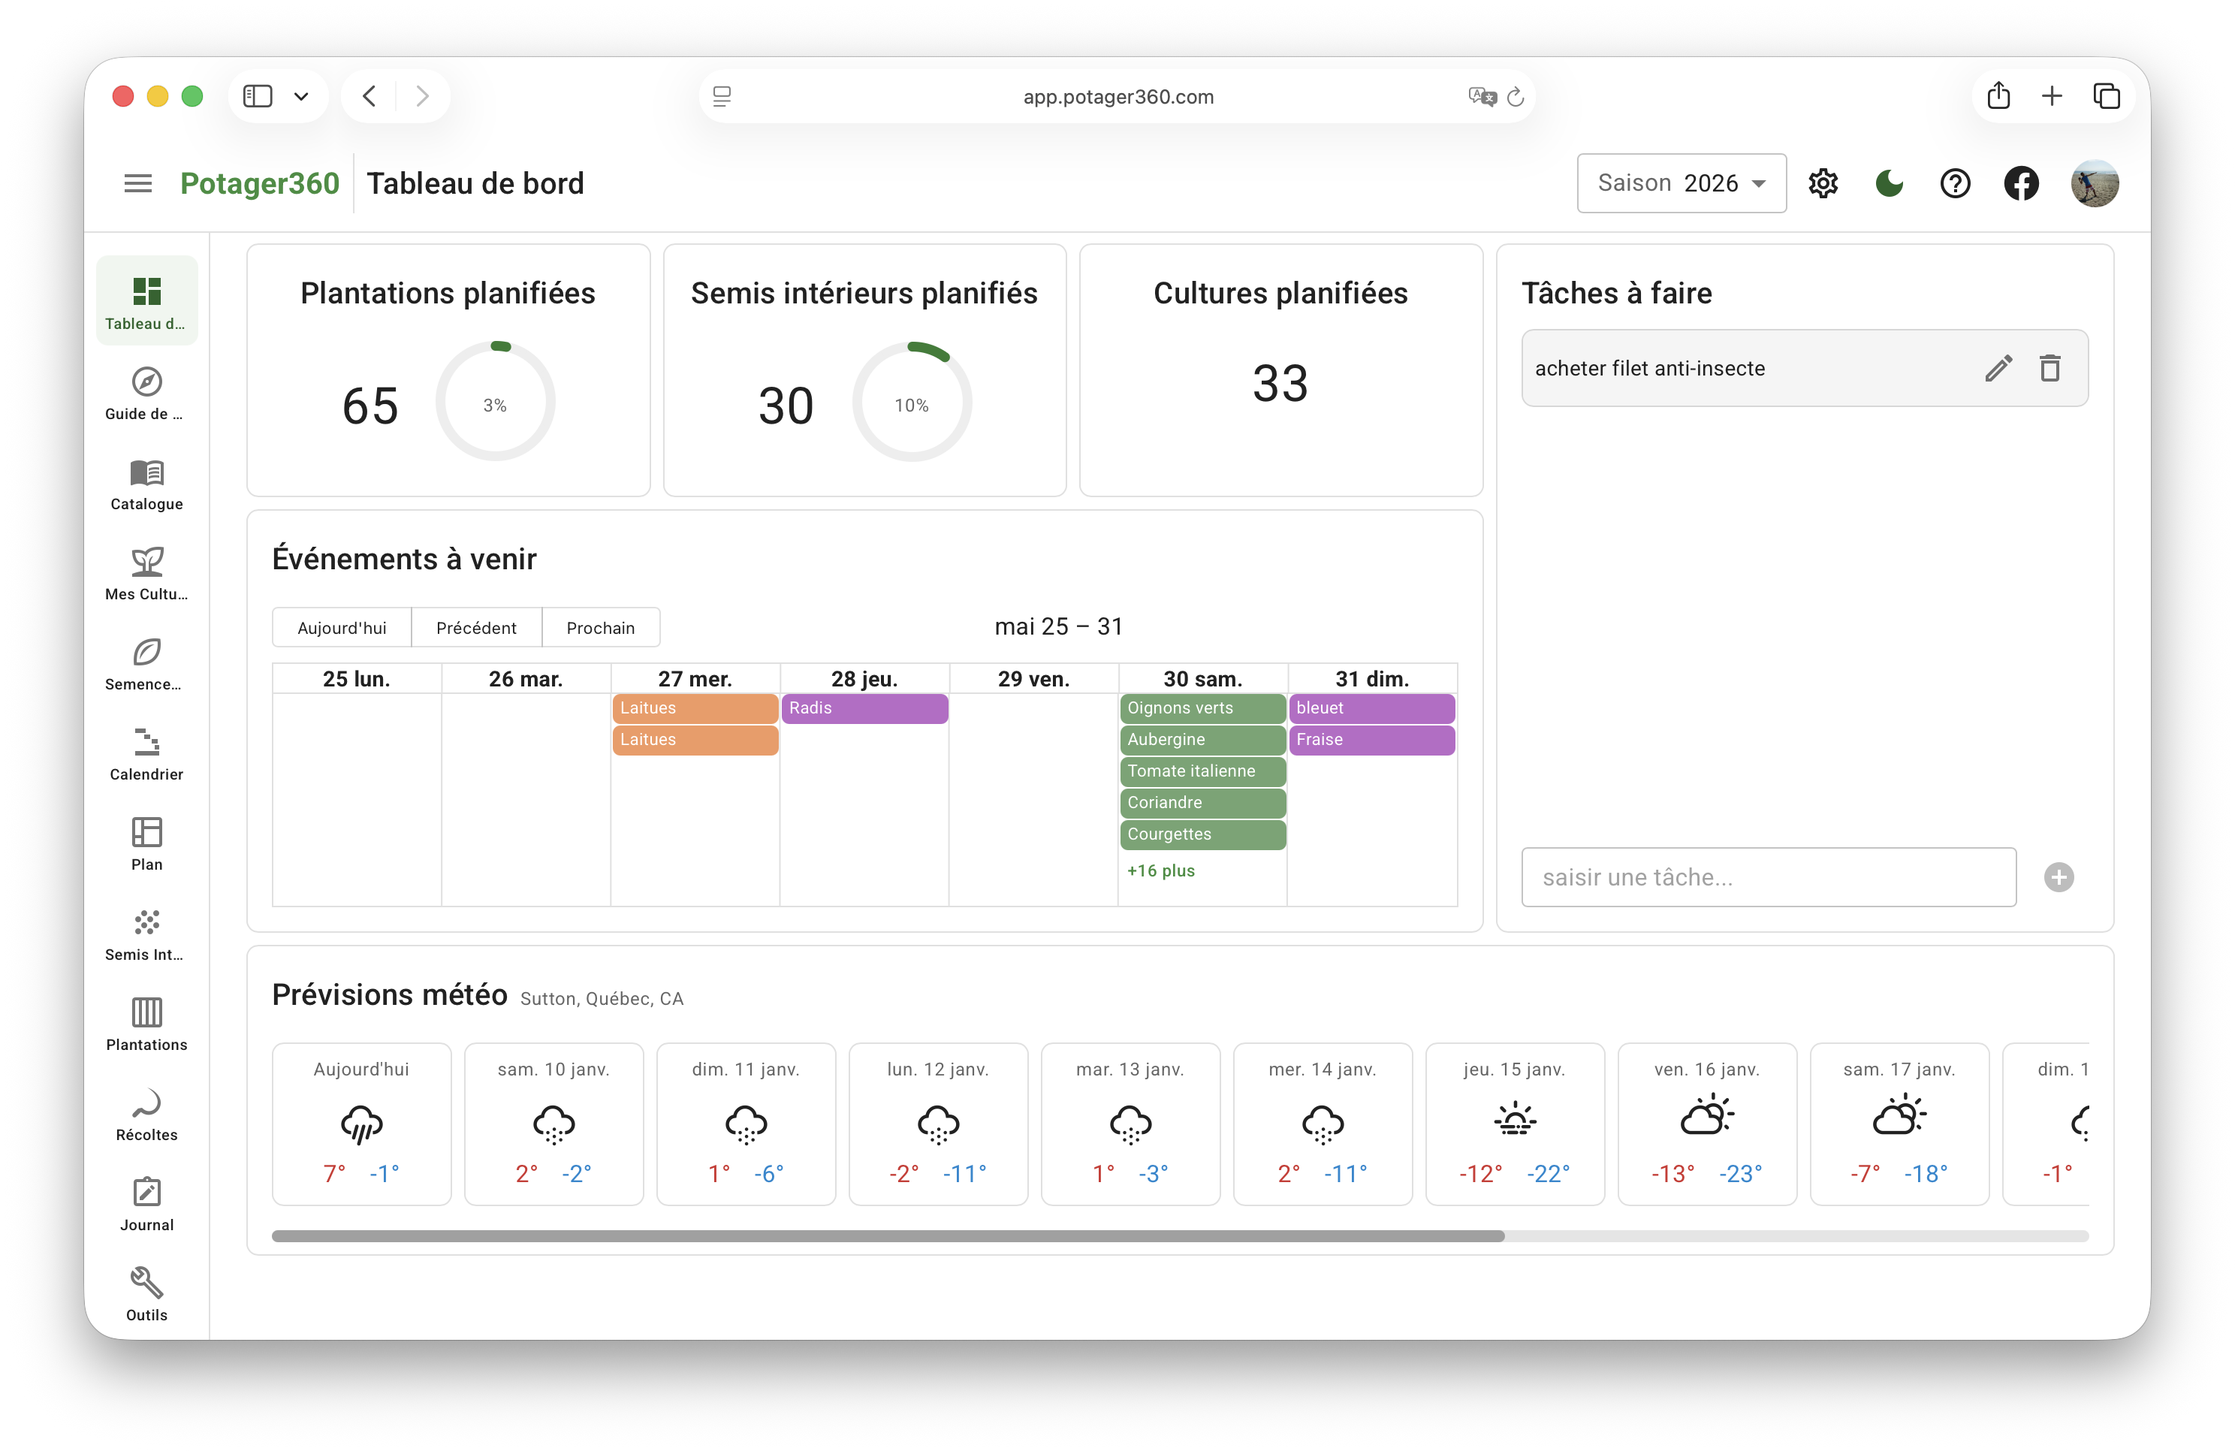Toggle the hamburger navigation menu
2235x1451 pixels.
[x=138, y=183]
